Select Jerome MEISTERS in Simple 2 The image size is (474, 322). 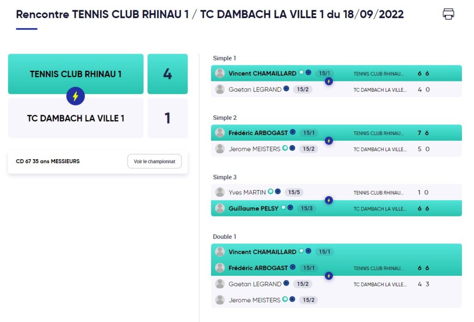[x=255, y=149]
